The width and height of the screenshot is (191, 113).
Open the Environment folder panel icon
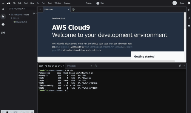(x=3, y=17)
